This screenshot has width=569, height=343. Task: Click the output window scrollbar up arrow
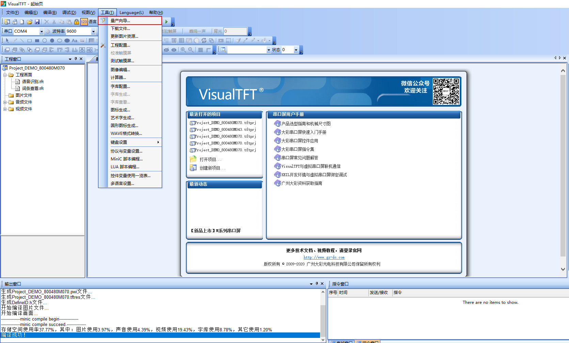pos(323,292)
